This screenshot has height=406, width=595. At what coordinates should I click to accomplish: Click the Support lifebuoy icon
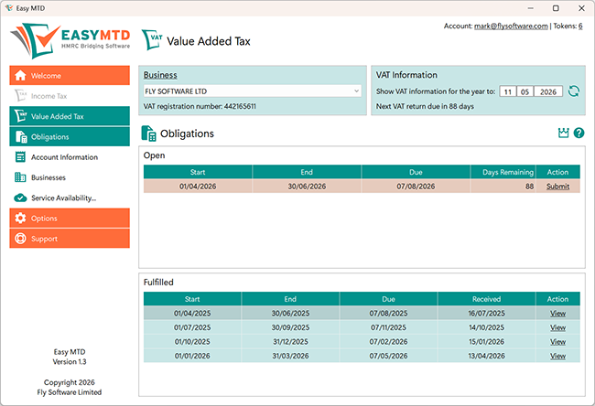pos(20,239)
